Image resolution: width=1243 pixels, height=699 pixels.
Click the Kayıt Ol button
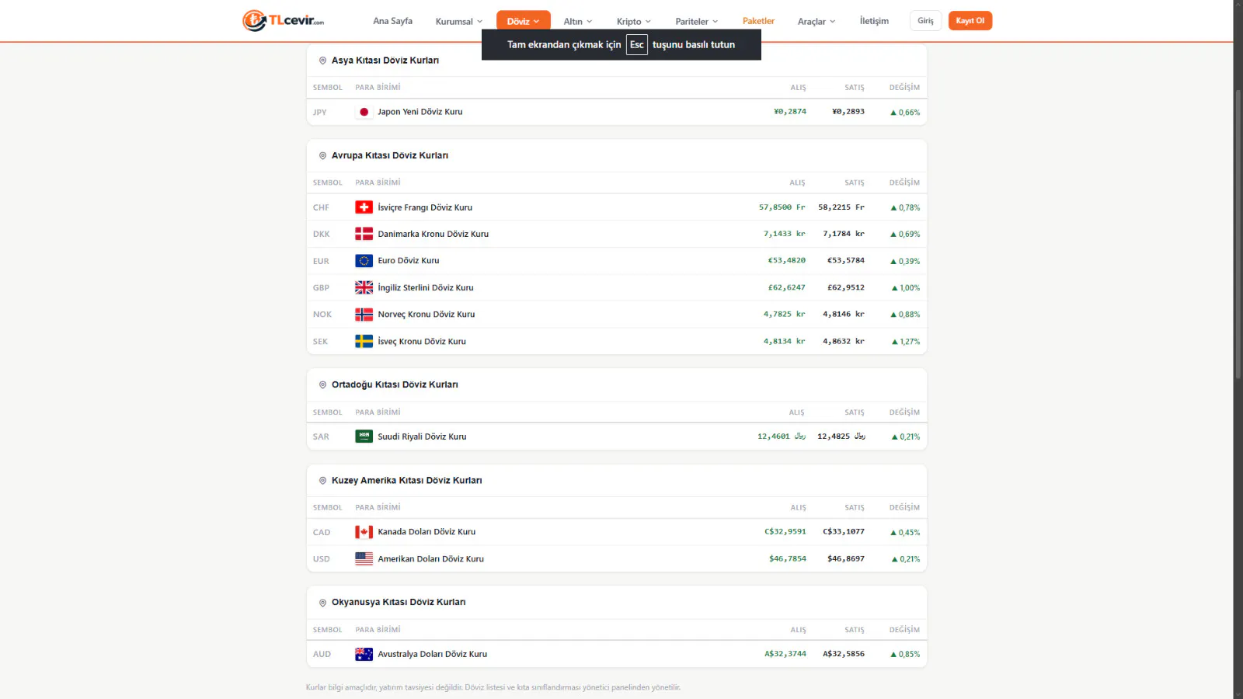970,21
